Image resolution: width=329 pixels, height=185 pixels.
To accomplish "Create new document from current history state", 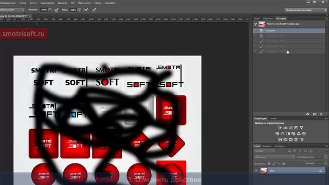I will pos(307,114).
